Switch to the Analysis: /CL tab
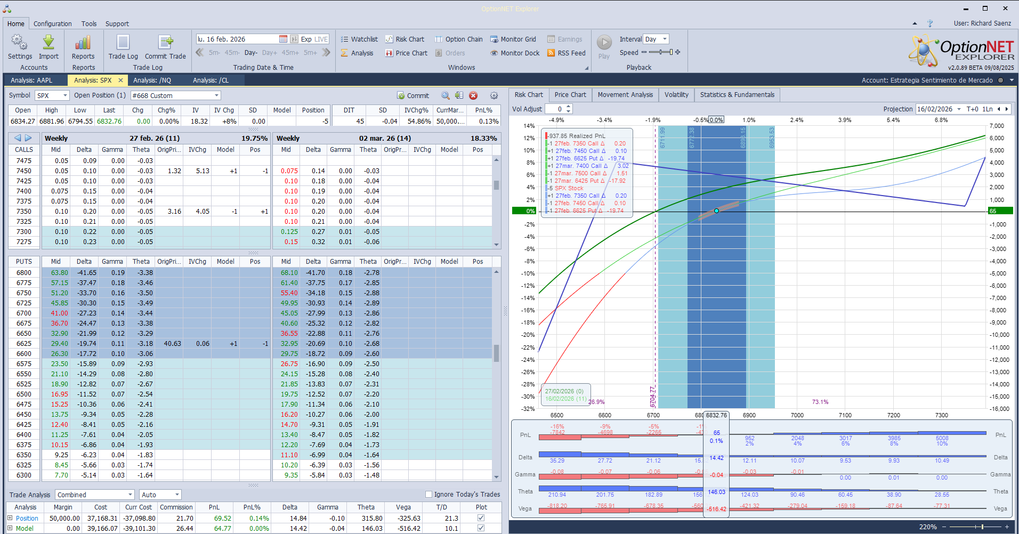1019x534 pixels. (x=211, y=80)
